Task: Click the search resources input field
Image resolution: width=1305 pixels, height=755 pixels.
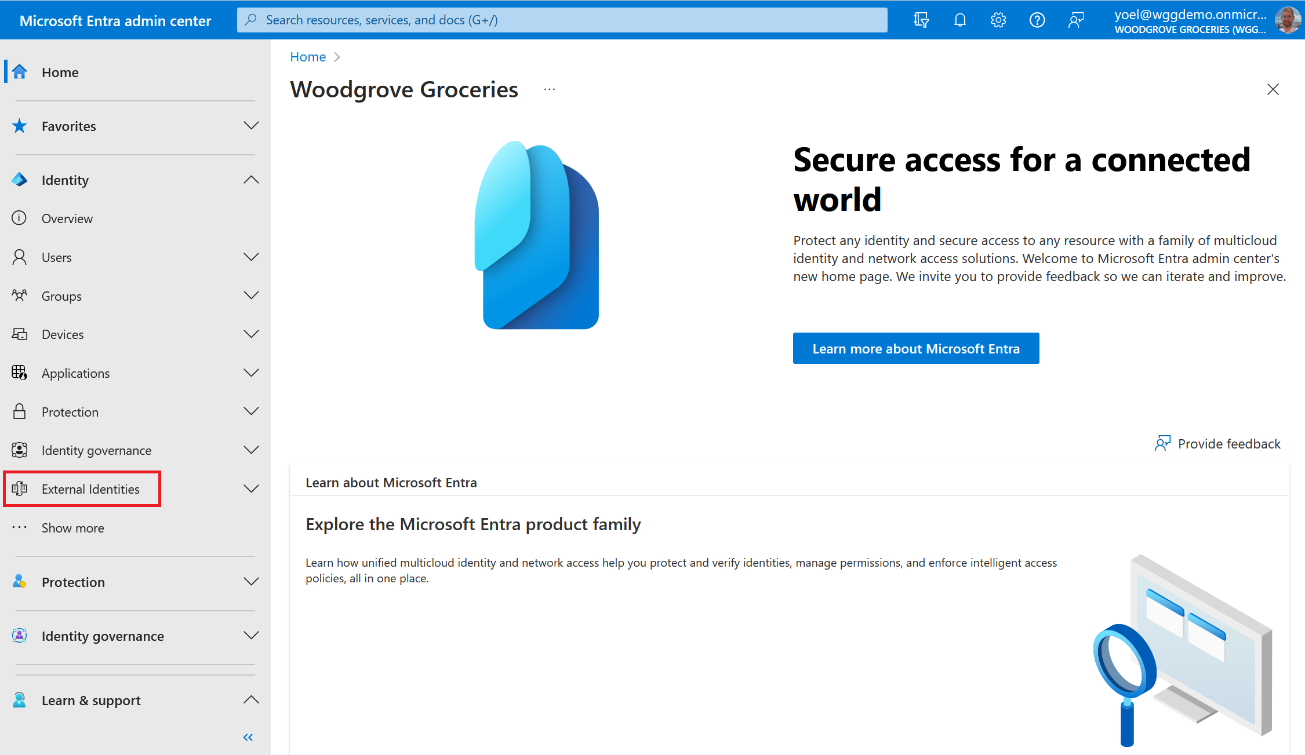Action: click(562, 20)
